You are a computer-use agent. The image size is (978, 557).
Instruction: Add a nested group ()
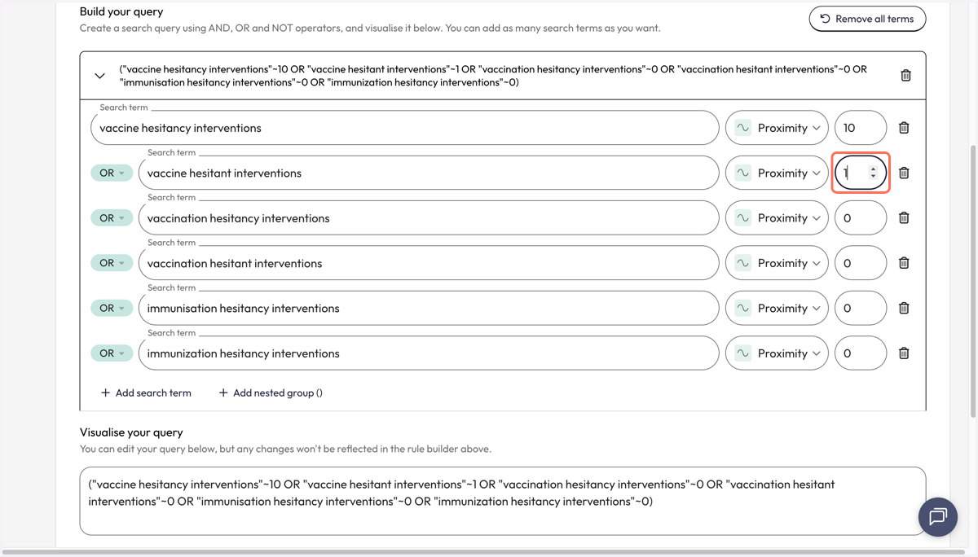coord(271,393)
